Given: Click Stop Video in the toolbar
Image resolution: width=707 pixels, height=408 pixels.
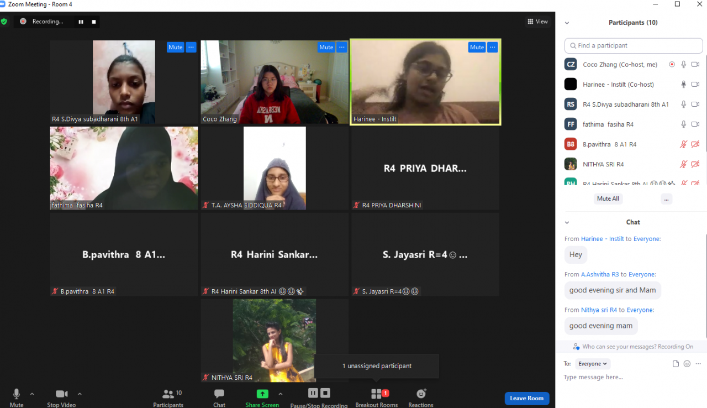Looking at the screenshot, I should click(x=61, y=397).
